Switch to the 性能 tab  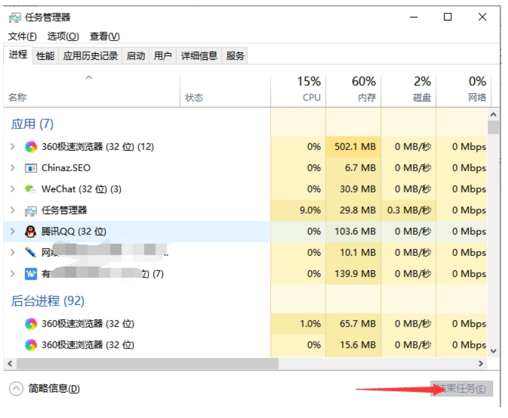pyautogui.click(x=45, y=56)
